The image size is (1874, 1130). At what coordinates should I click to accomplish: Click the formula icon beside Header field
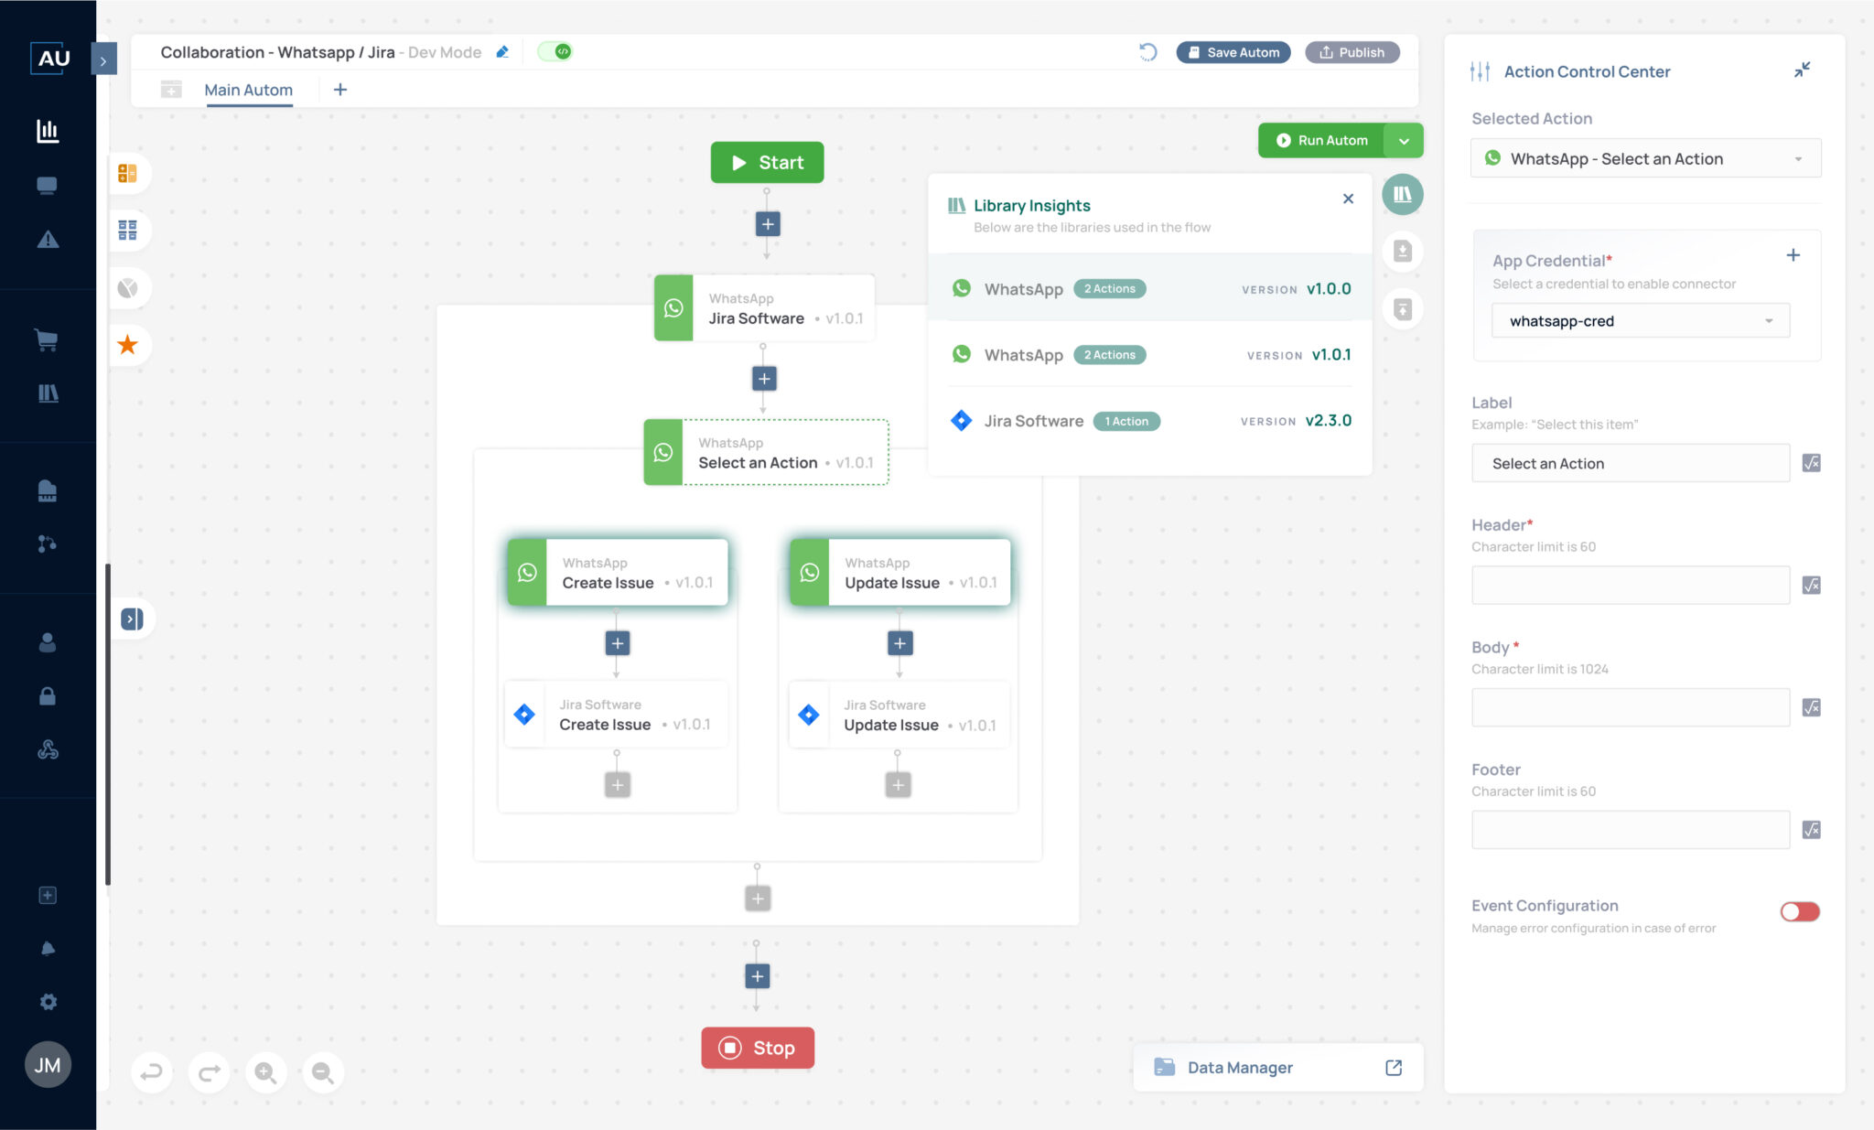pyautogui.click(x=1811, y=586)
